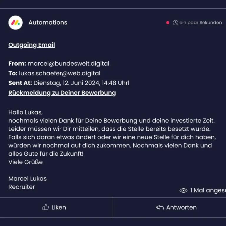Click the Automations monday.com logo avatar
The image size is (226, 226).
point(15,23)
